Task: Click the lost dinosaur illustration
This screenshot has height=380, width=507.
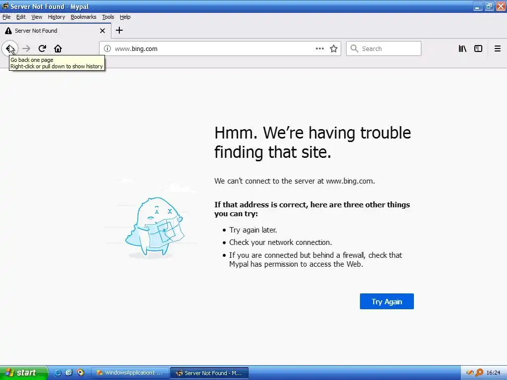Action: tap(154, 227)
